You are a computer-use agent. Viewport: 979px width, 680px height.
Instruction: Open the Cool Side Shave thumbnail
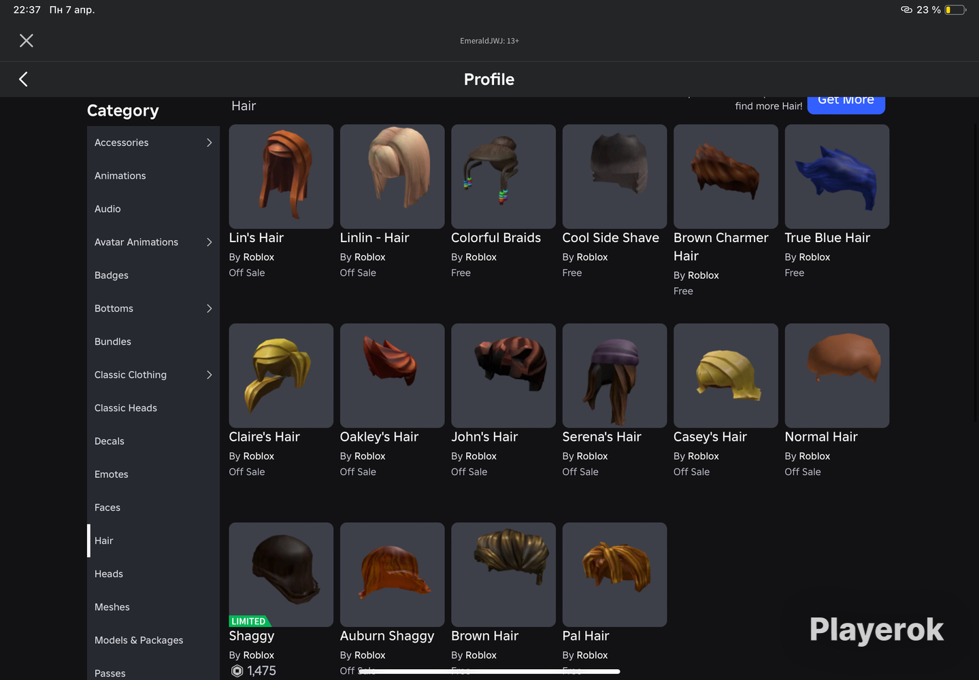coord(614,177)
